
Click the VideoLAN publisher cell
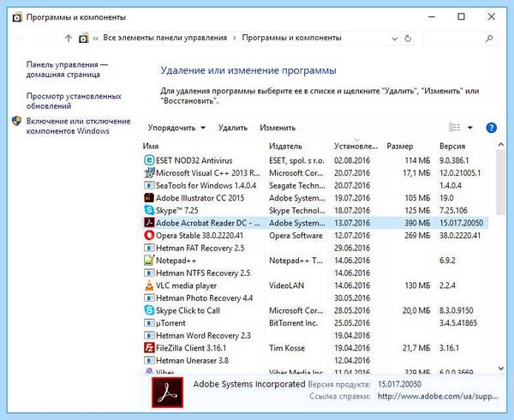(286, 285)
